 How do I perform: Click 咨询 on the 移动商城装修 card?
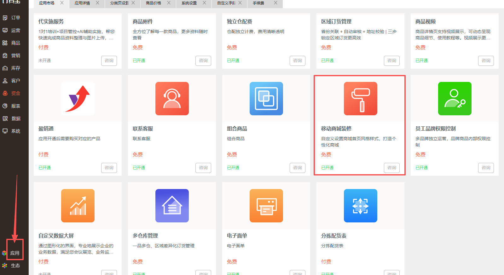coord(392,168)
